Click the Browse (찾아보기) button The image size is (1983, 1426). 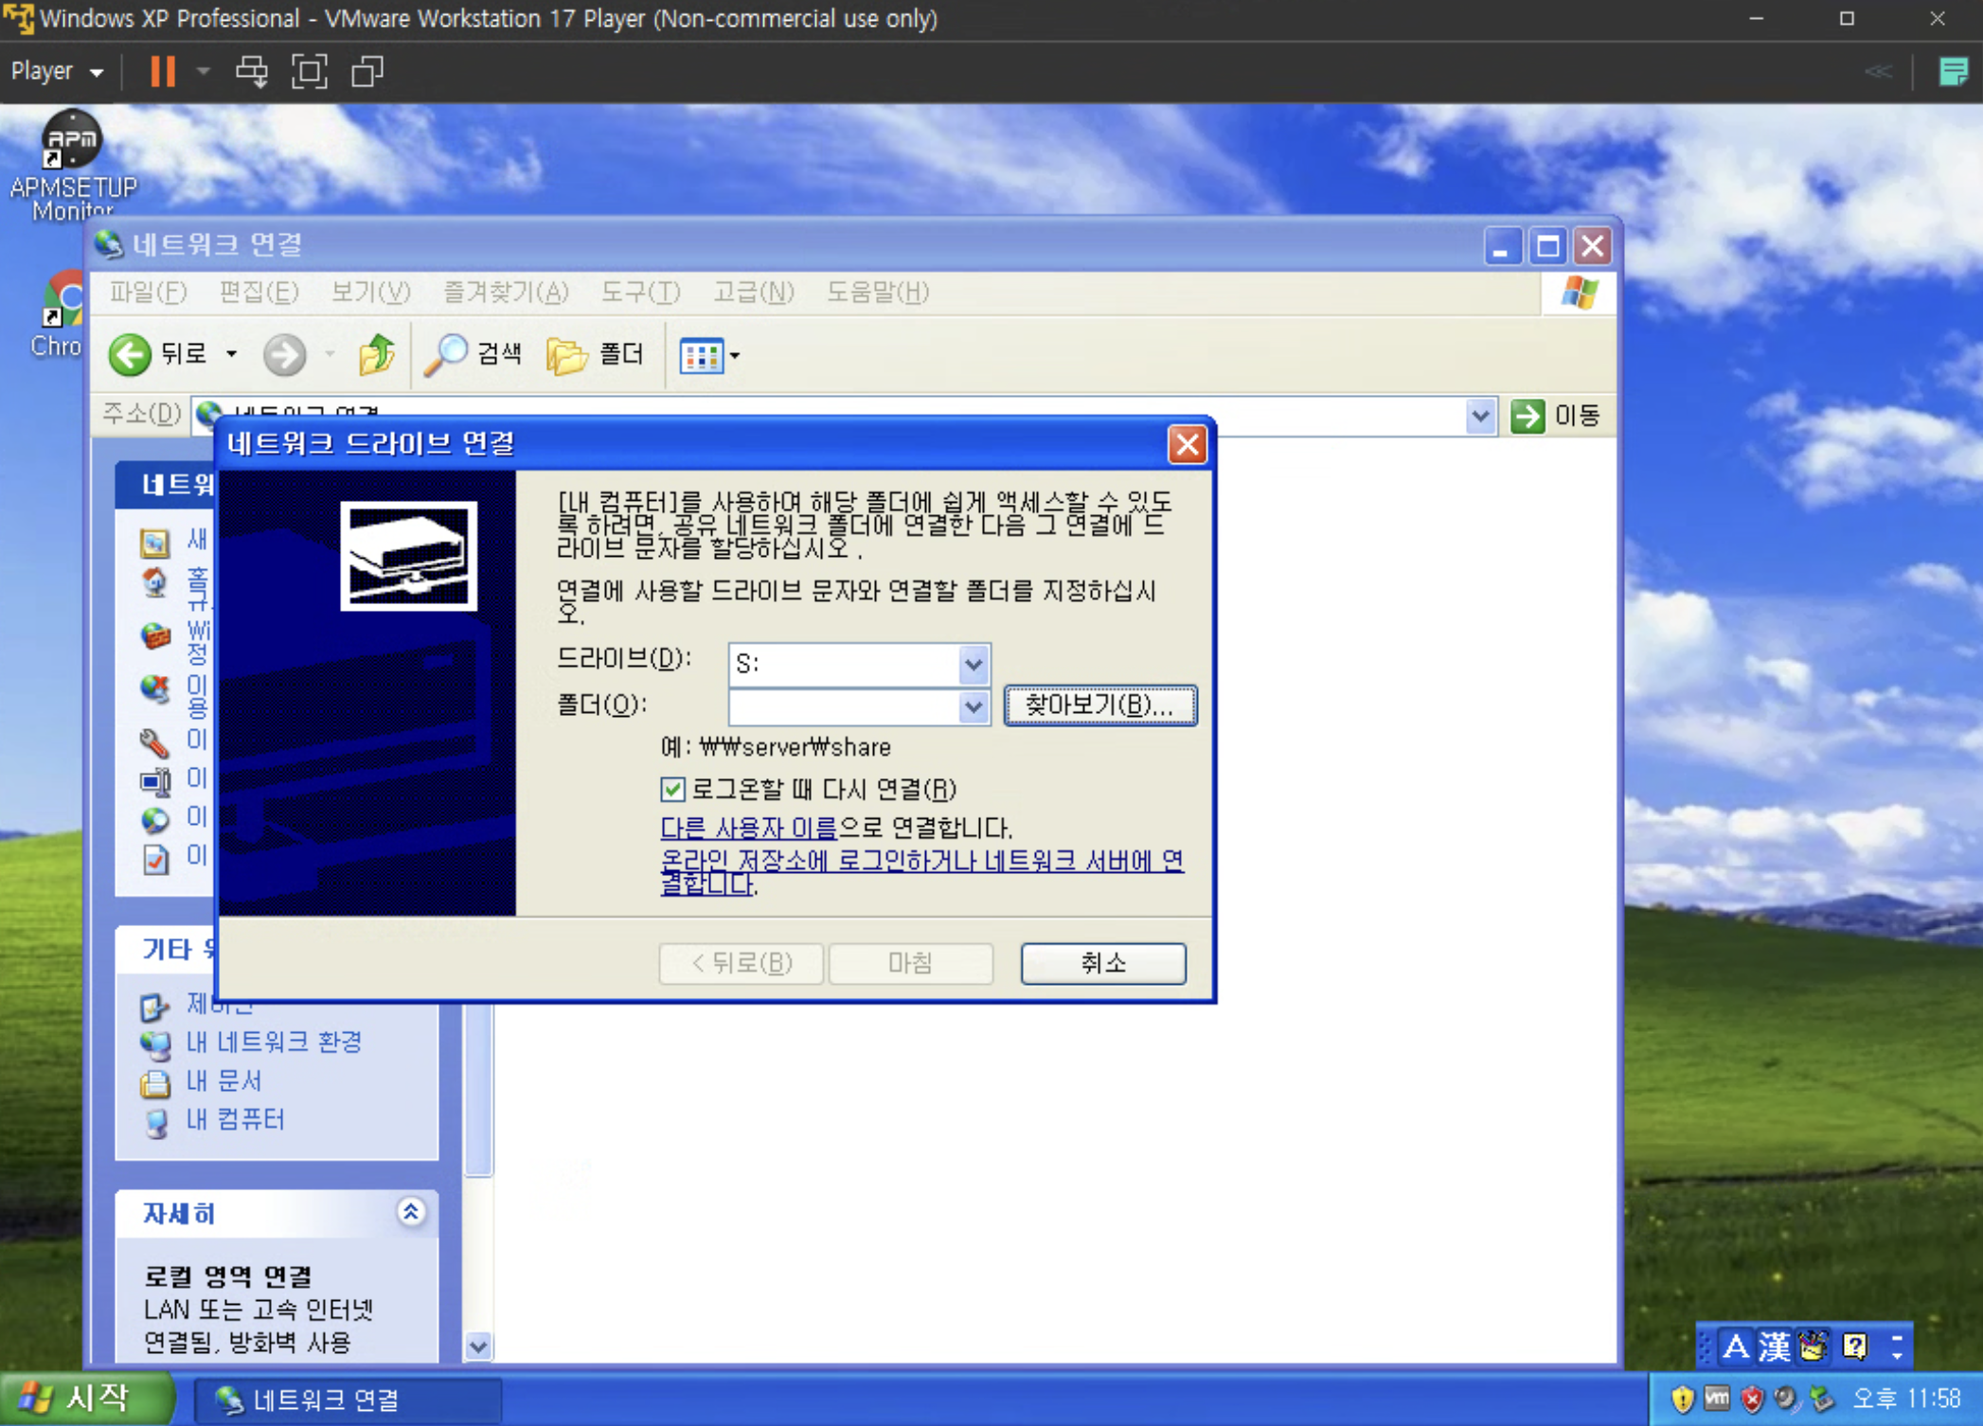(x=1099, y=705)
